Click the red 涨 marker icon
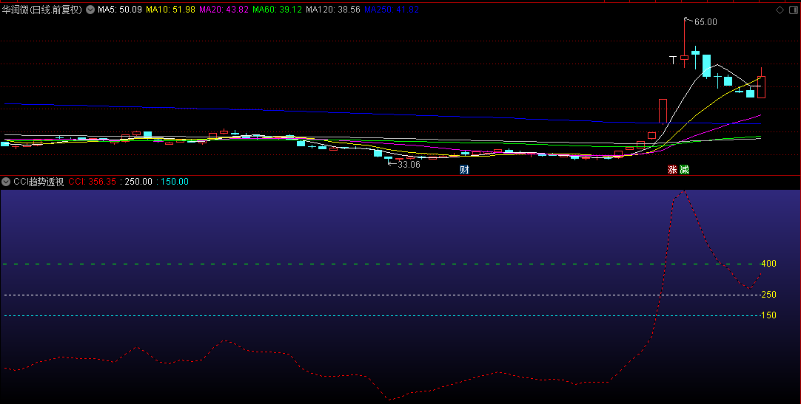The width and height of the screenshot is (801, 404). click(673, 170)
